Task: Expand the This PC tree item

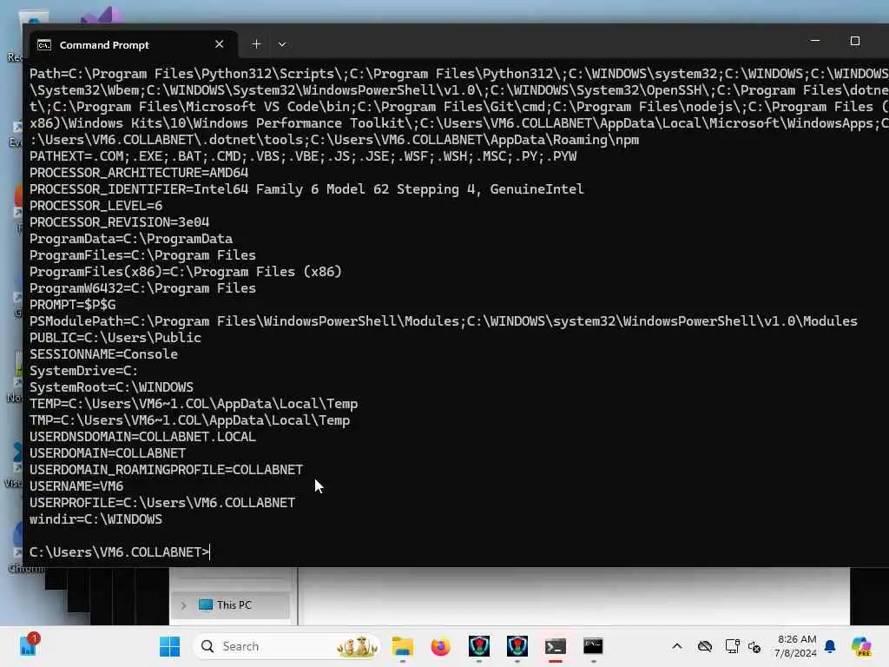Action: click(x=184, y=605)
